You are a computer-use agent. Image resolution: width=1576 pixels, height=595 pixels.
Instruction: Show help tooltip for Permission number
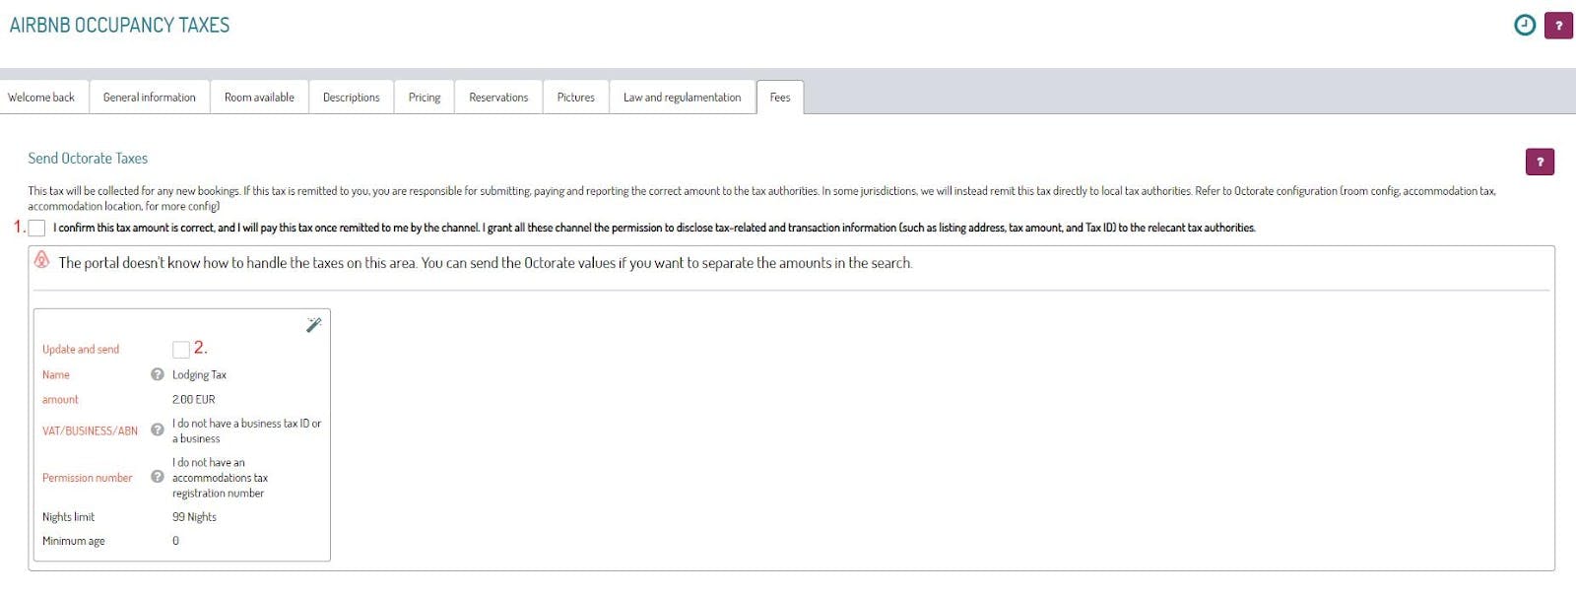(x=157, y=477)
